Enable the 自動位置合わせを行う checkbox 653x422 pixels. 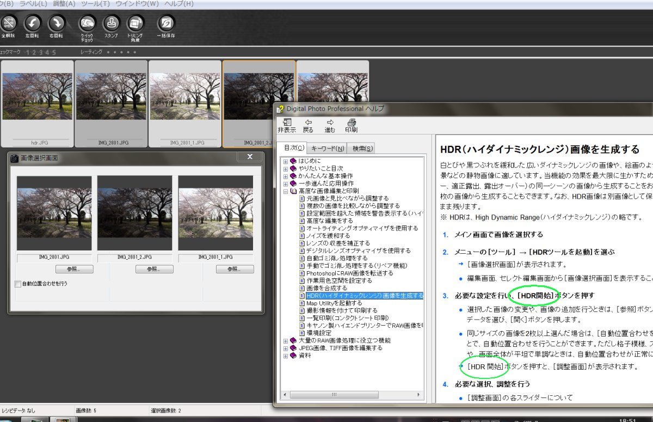click(17, 284)
